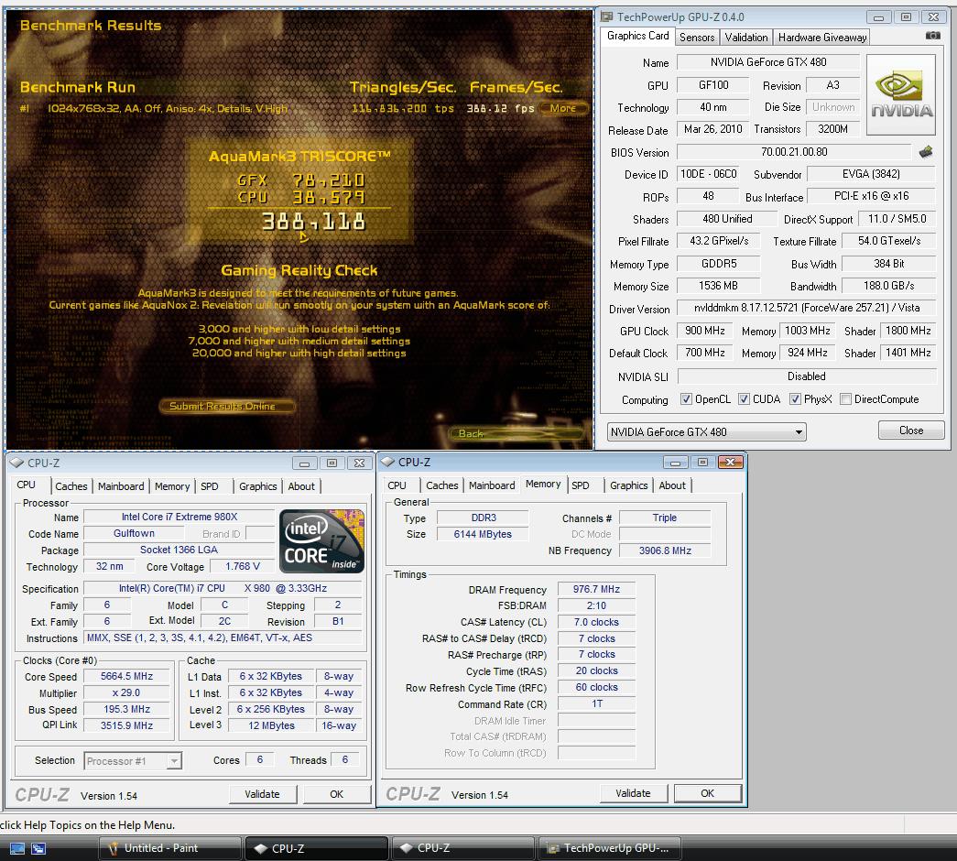Open TechPowerUp GPU-Z from the taskbar

[x=609, y=848]
